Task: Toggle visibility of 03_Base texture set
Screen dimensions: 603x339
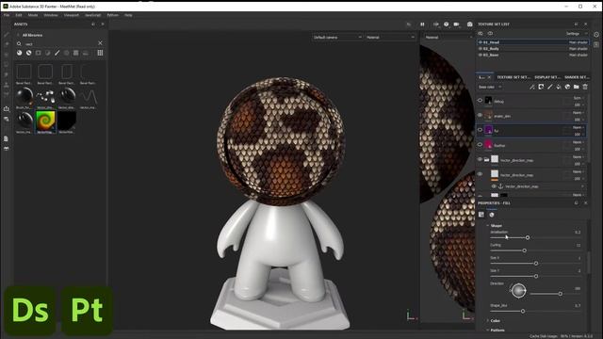Action: pos(481,55)
